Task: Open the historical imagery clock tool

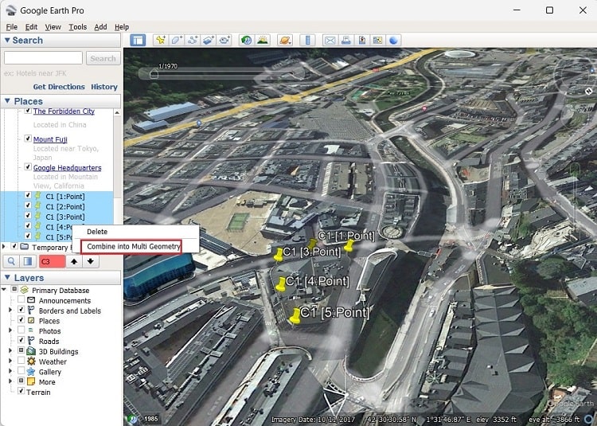Action: (x=246, y=40)
